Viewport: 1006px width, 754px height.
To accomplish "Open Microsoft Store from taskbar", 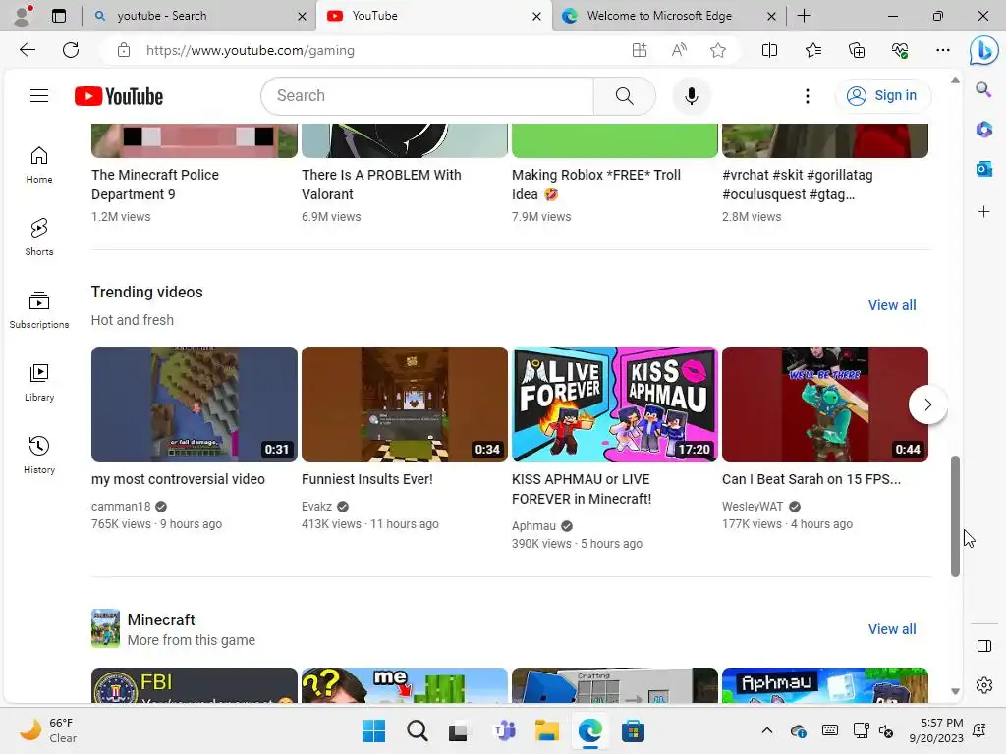I will [x=634, y=730].
